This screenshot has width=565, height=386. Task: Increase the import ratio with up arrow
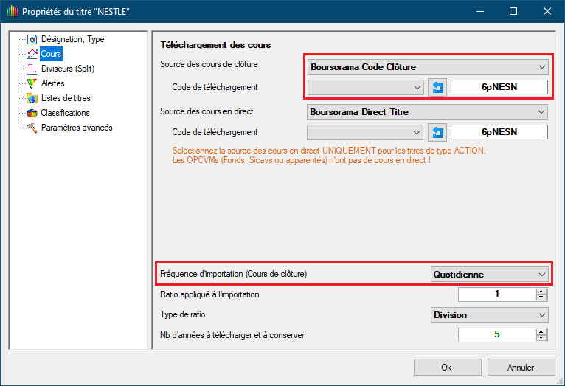(542, 292)
